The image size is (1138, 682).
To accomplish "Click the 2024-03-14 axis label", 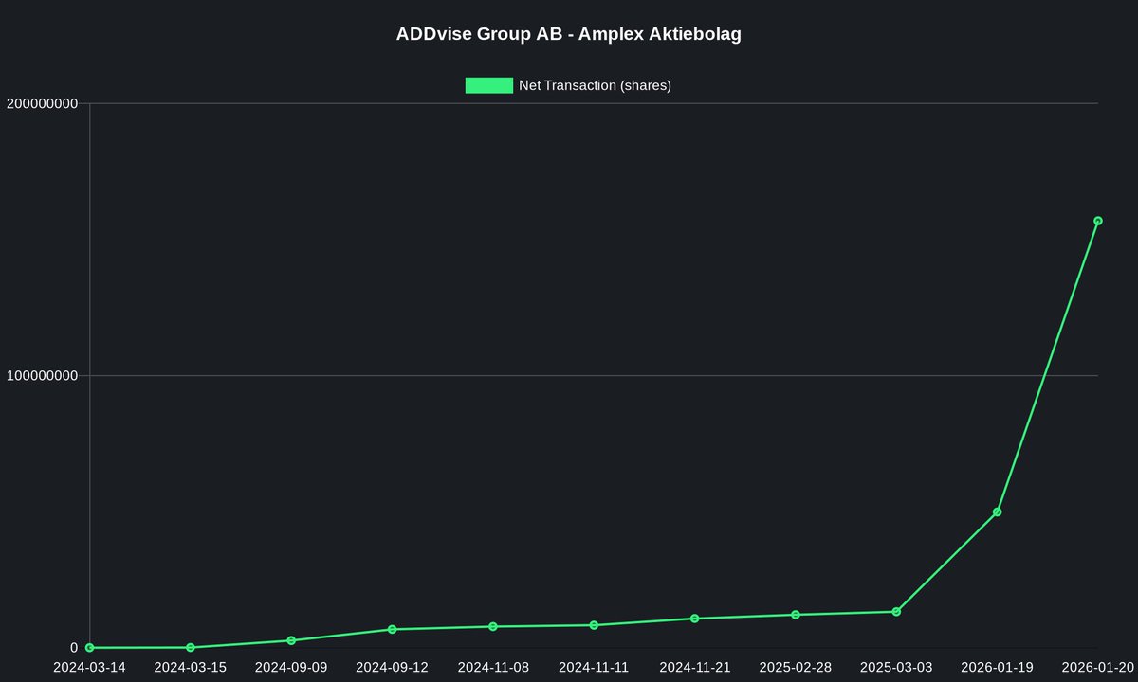I will (x=89, y=668).
